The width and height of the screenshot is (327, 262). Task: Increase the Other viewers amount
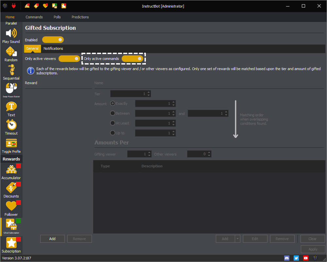209,153
